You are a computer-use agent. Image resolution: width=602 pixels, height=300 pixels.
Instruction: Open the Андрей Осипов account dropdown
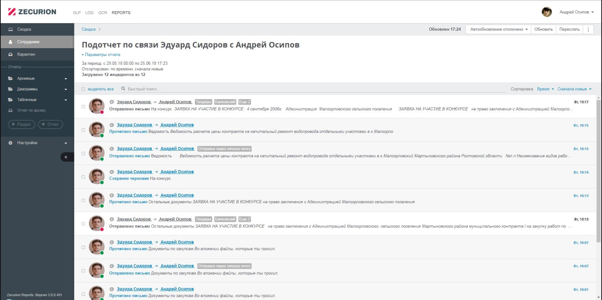pyautogui.click(x=577, y=12)
